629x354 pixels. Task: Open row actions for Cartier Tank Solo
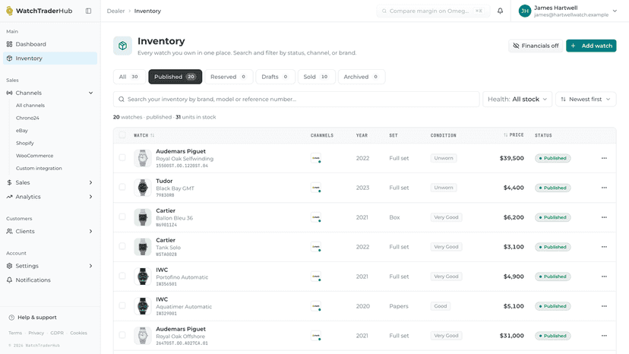click(604, 247)
